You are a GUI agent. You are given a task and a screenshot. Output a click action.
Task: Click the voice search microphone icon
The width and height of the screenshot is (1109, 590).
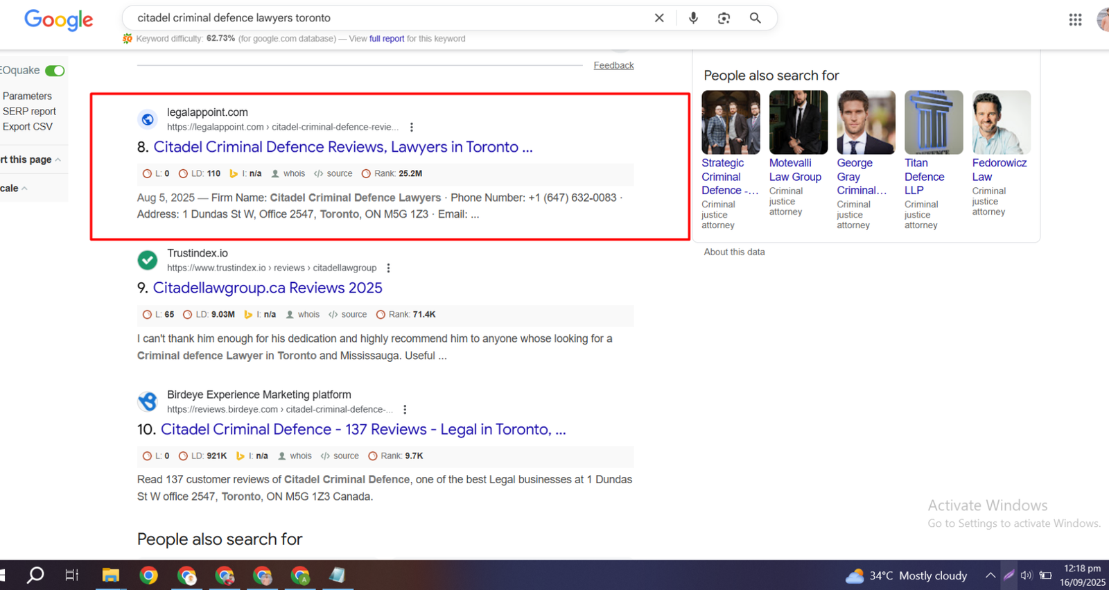point(693,18)
